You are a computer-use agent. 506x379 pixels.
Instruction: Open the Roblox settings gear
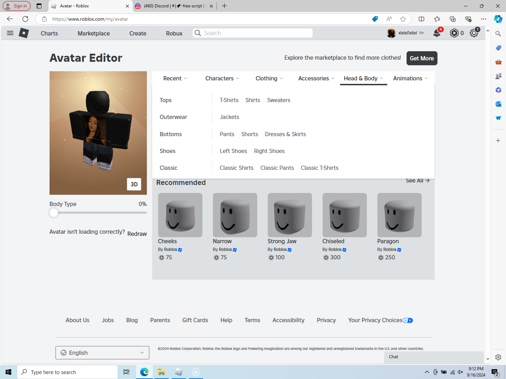pyautogui.click(x=474, y=33)
